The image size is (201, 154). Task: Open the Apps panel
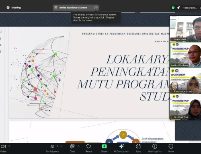pos(138,148)
